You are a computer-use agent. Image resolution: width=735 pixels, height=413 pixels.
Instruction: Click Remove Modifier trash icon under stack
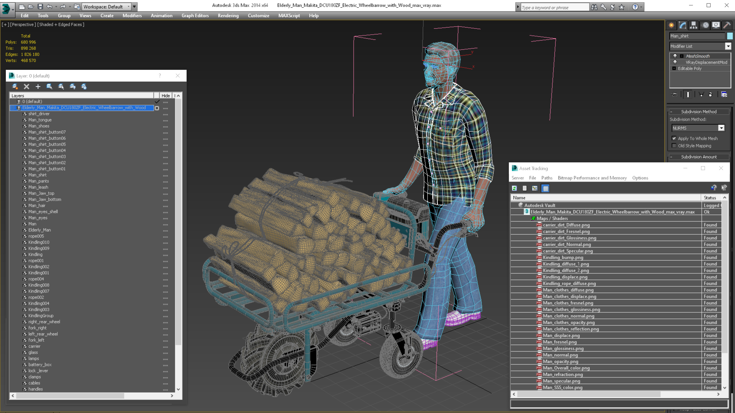click(710, 94)
